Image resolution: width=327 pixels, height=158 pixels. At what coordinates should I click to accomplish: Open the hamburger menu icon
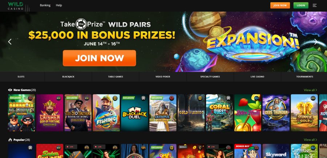click(315, 5)
